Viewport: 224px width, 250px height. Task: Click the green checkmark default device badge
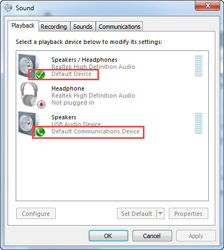coord(40,74)
